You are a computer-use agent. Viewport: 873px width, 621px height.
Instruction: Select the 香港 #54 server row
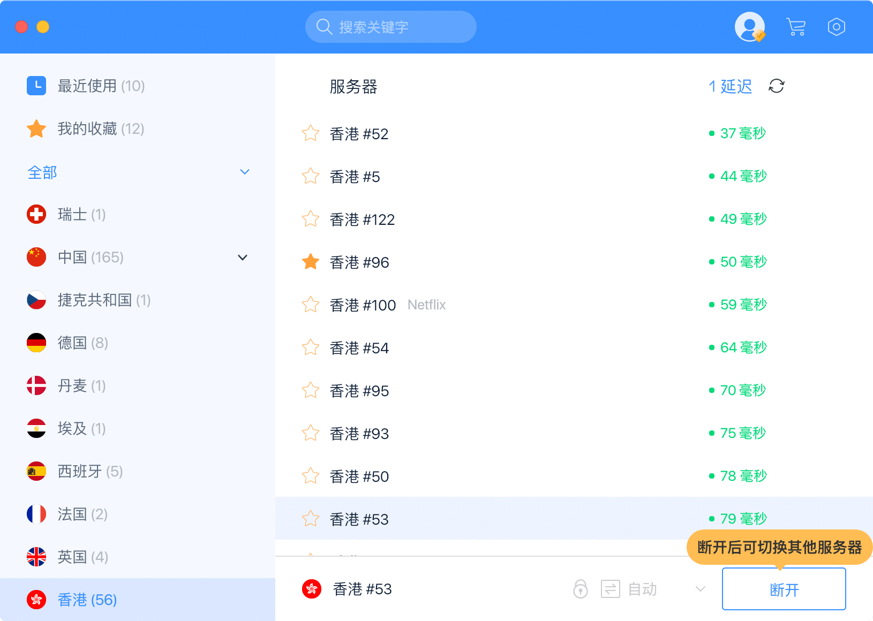pyautogui.click(x=482, y=348)
